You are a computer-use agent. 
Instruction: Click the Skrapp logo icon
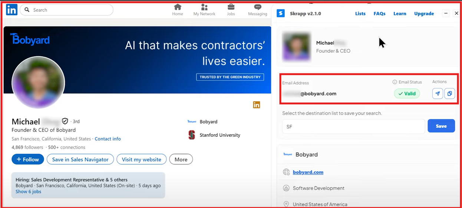click(281, 13)
